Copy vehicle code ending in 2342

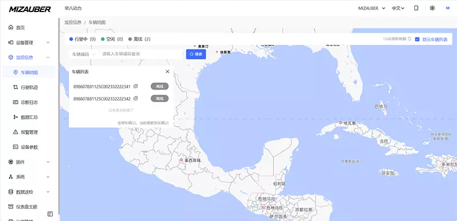(136, 98)
